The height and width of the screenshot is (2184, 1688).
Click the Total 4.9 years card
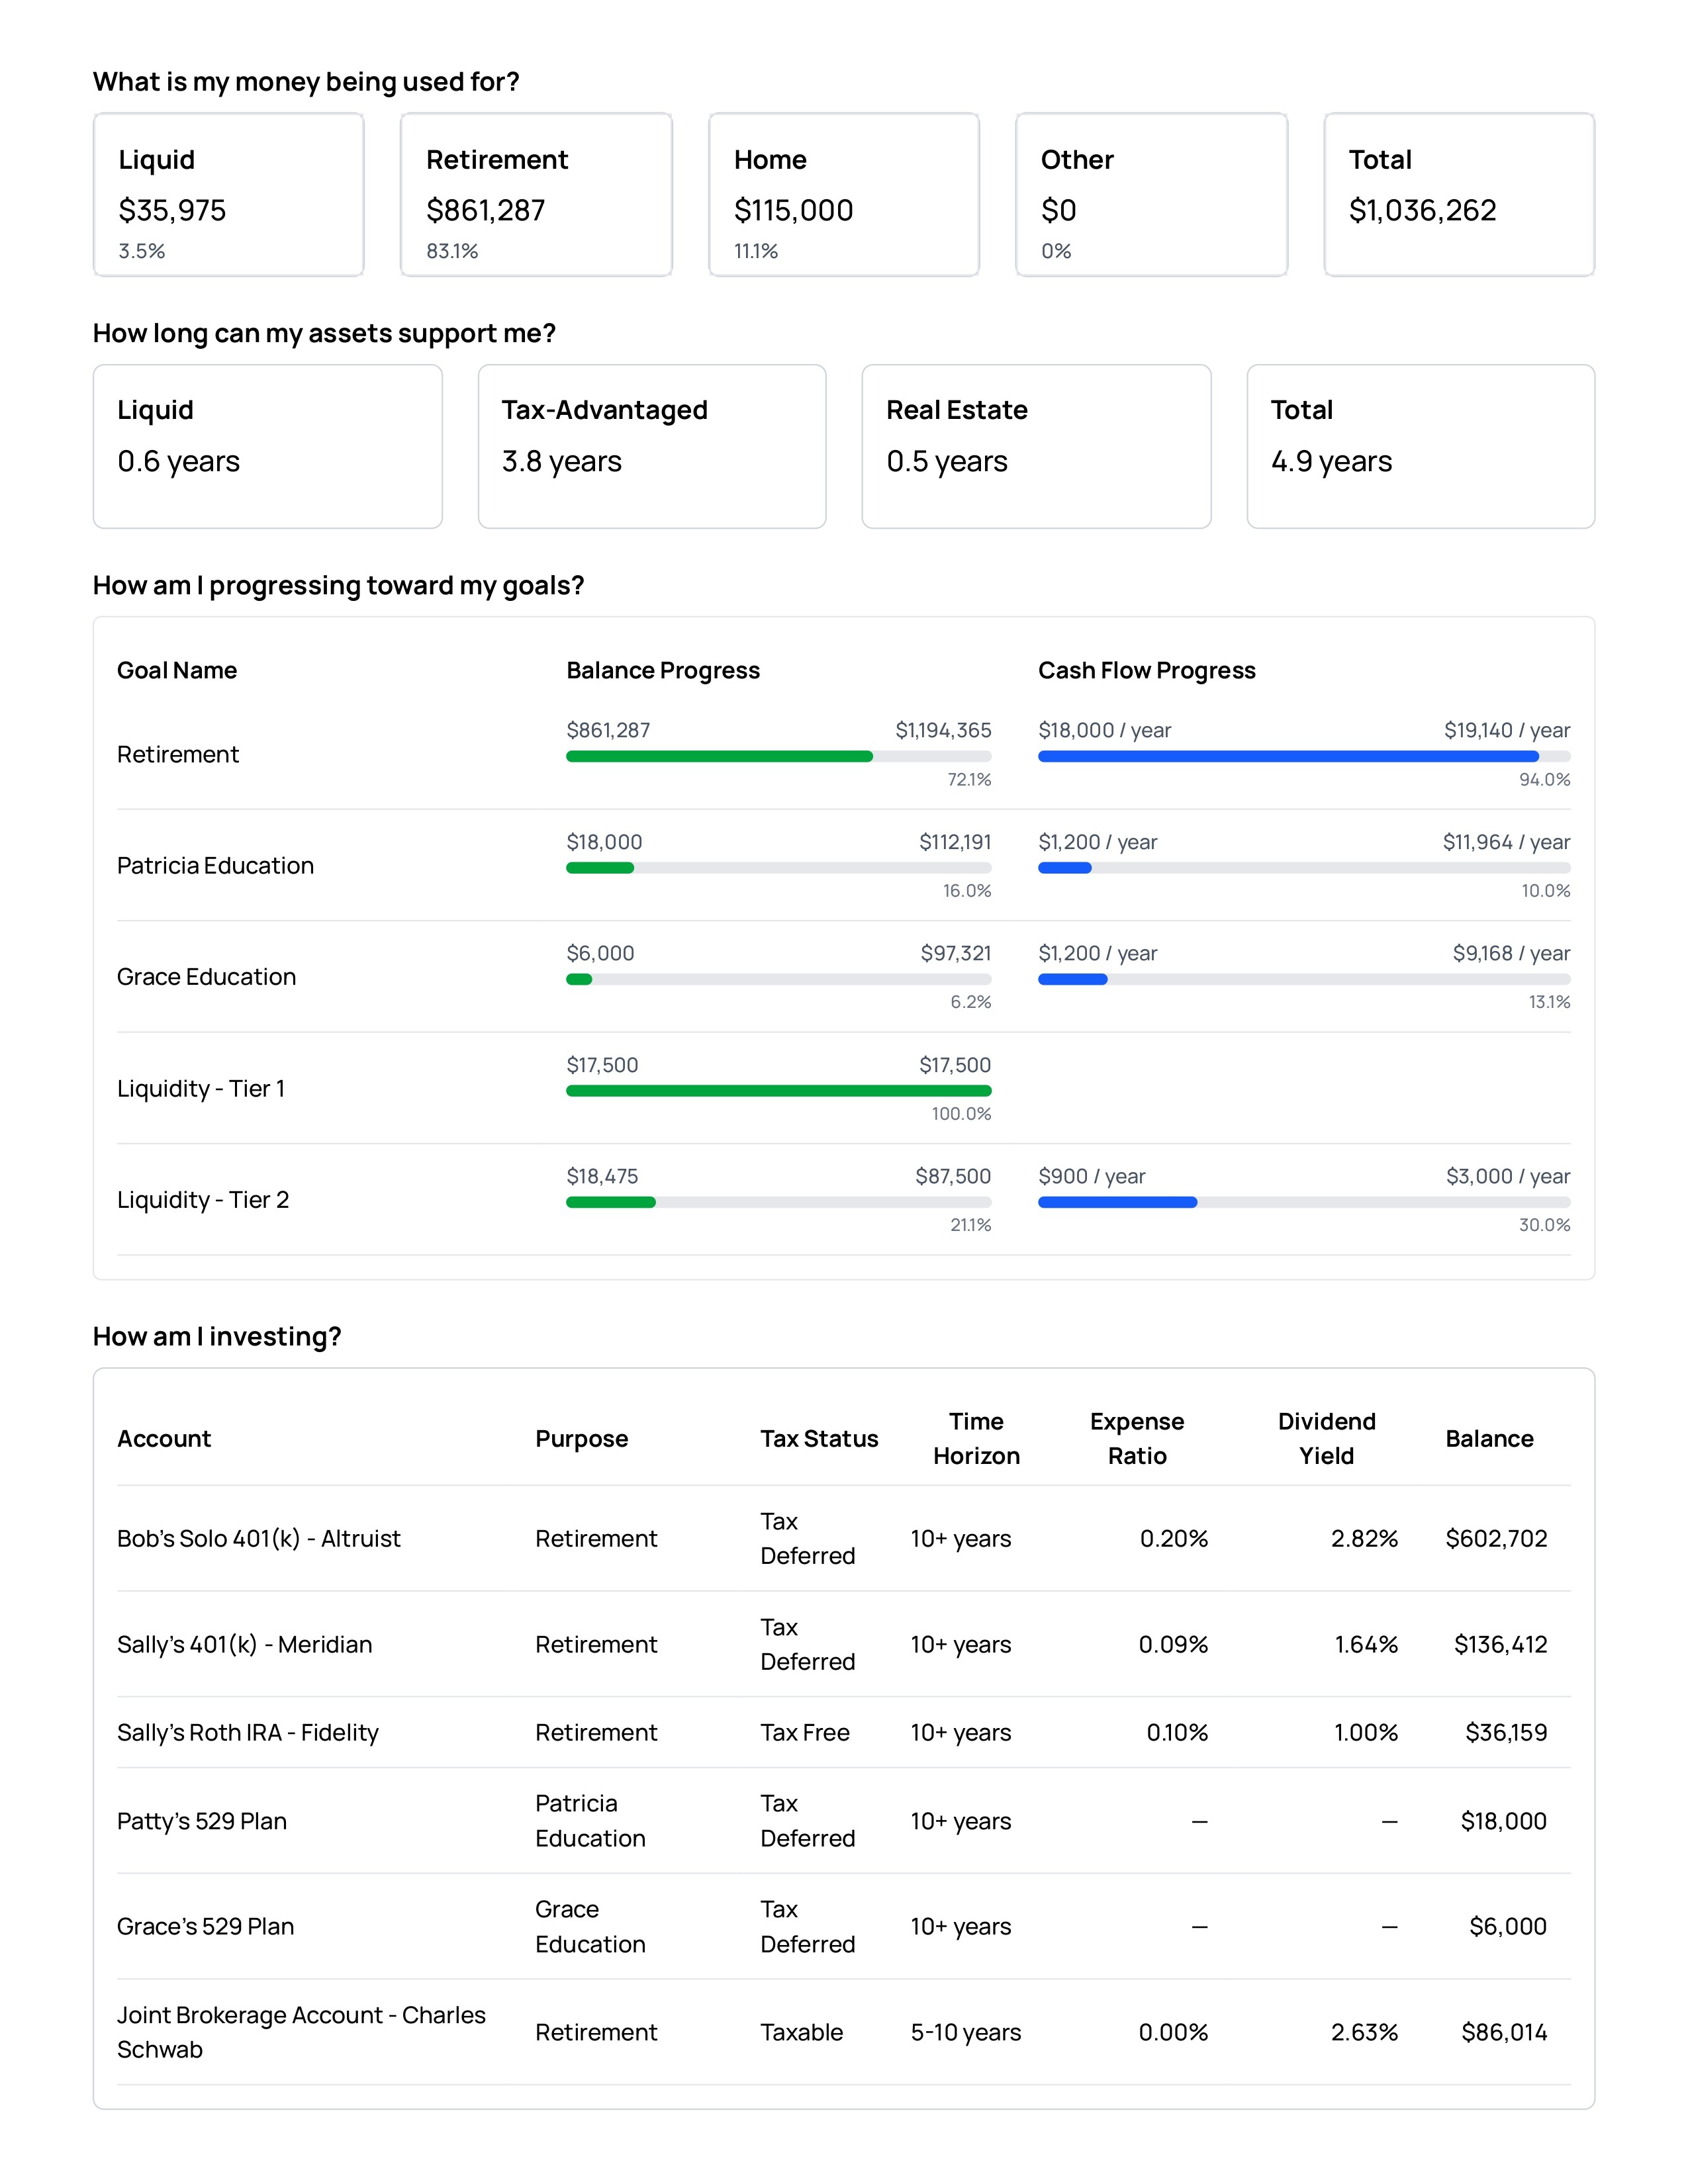pyautogui.click(x=1420, y=446)
